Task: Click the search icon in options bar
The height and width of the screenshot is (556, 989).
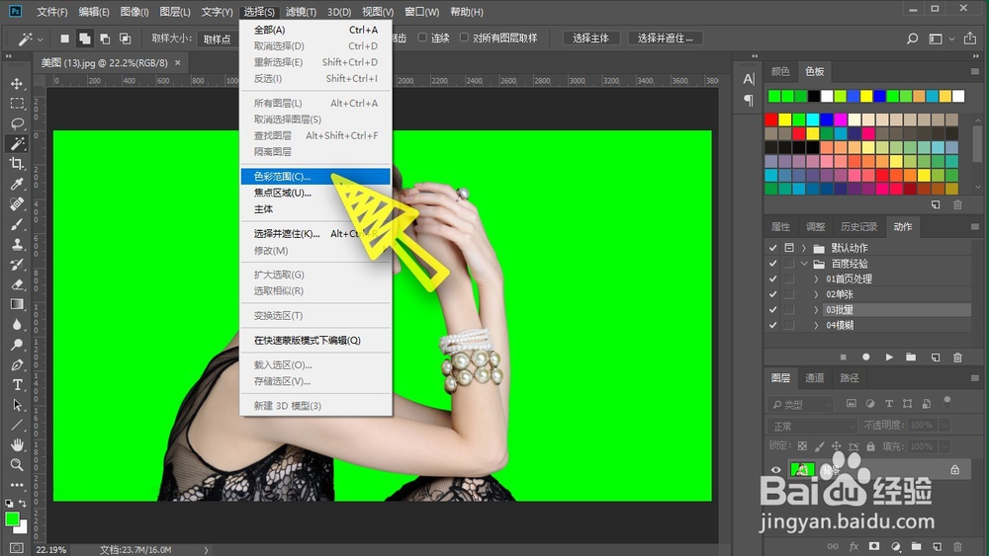Action: [x=912, y=39]
